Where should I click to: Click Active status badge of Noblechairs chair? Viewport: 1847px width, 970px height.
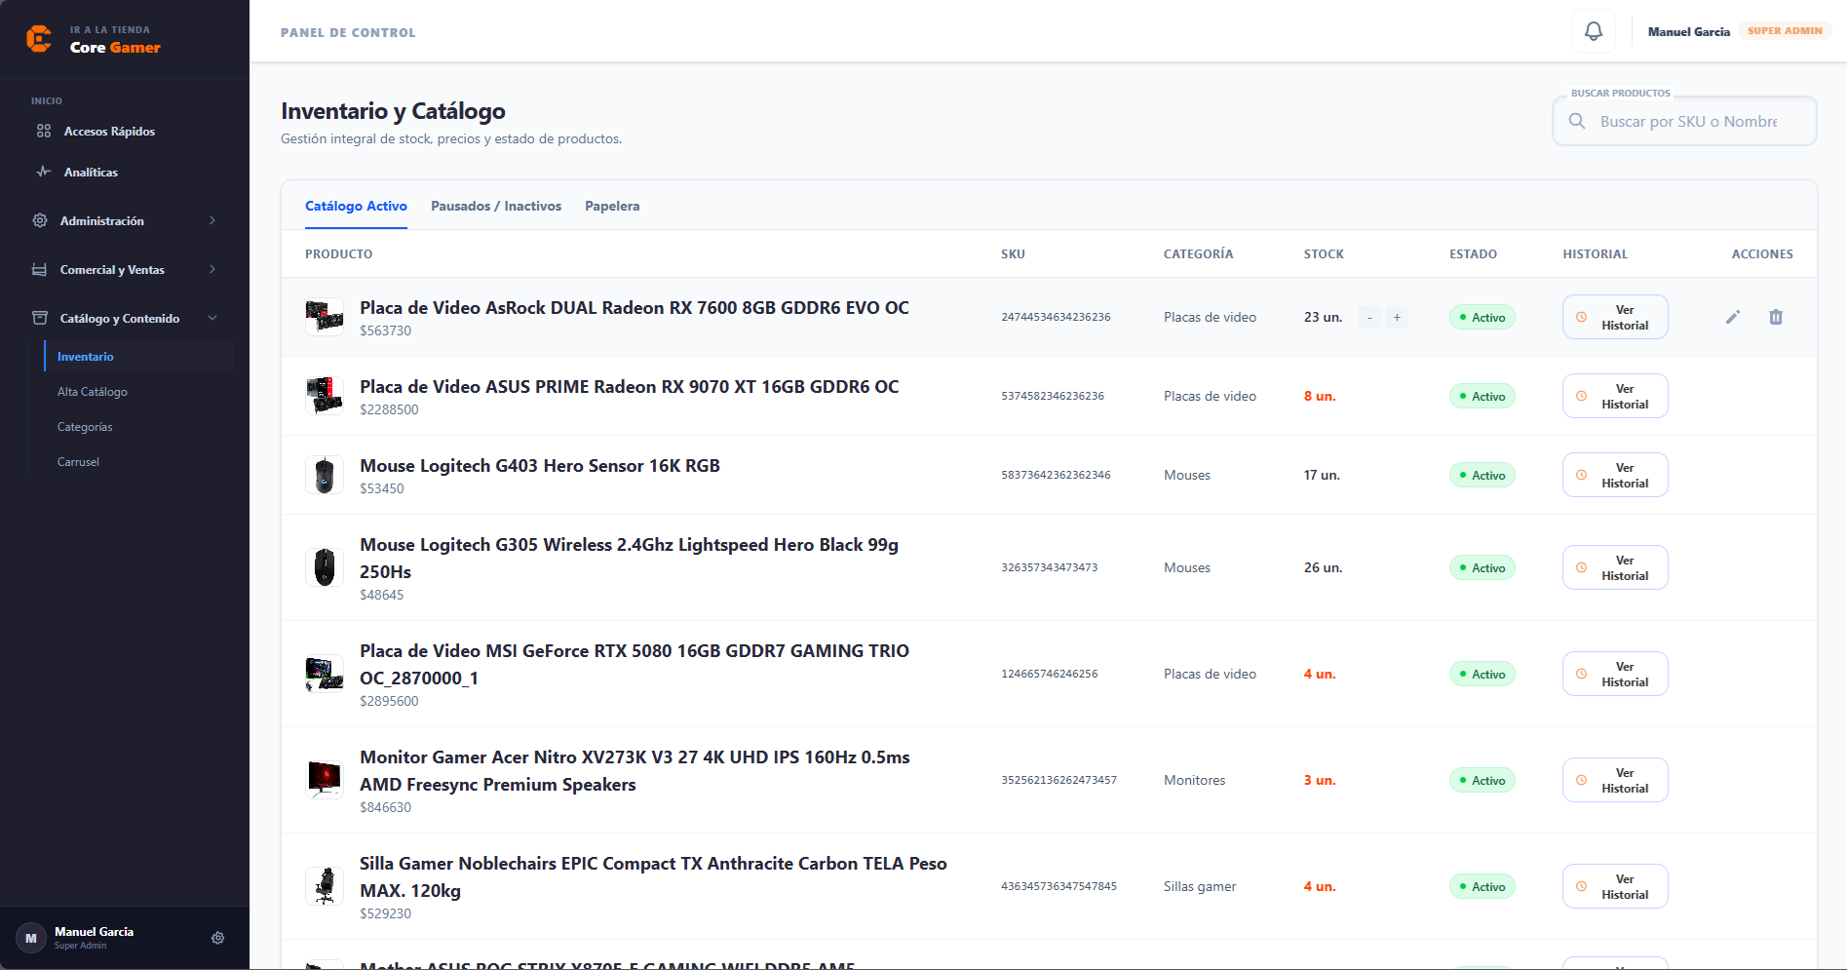coord(1482,886)
